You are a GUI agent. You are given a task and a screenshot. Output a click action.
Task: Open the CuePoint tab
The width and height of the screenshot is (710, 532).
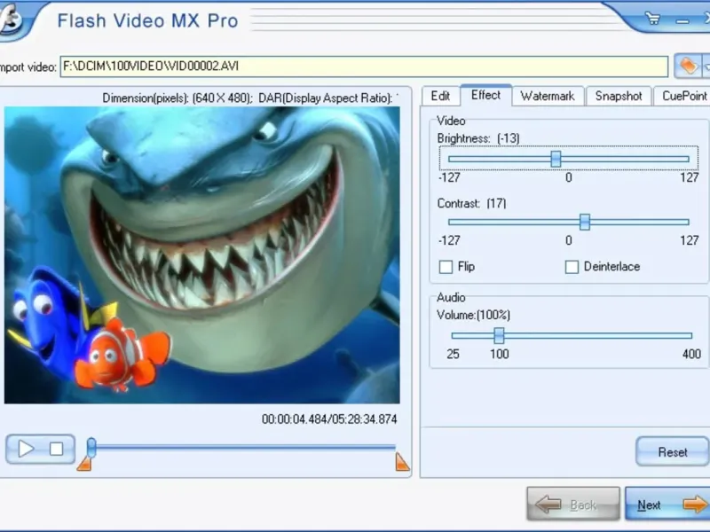(x=682, y=96)
